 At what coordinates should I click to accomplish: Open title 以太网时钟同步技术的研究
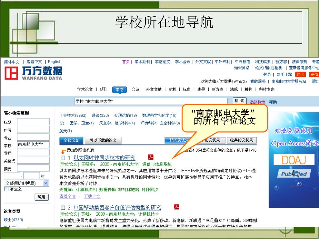[104, 157]
